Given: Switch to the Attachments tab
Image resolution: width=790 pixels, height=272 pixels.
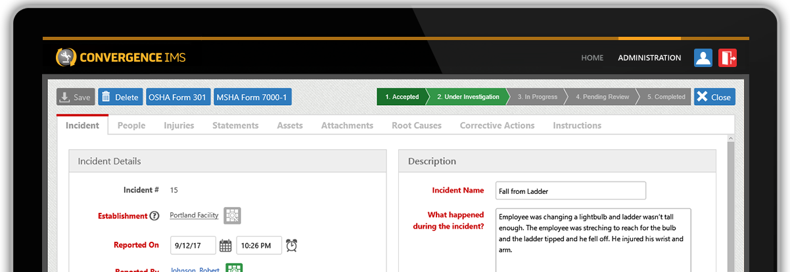Looking at the screenshot, I should pos(347,125).
